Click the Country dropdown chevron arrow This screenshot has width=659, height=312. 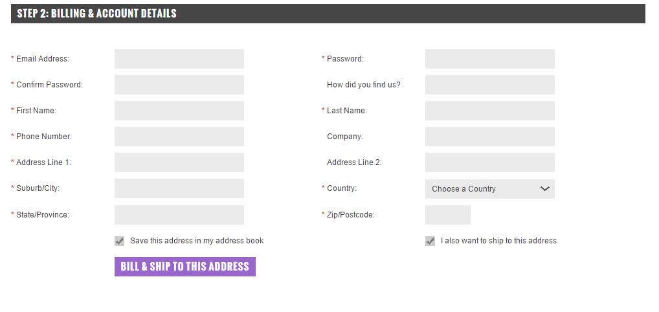[x=544, y=189]
